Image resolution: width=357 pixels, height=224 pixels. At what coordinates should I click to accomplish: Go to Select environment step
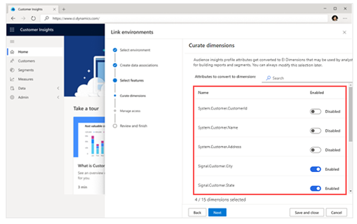[x=135, y=50]
